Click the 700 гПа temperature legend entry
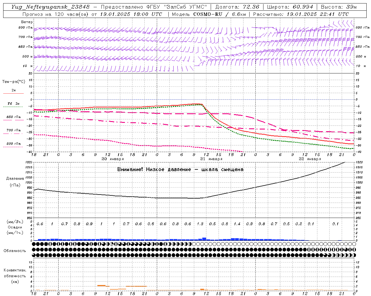The height and width of the screenshot is (296, 371). click(x=14, y=130)
